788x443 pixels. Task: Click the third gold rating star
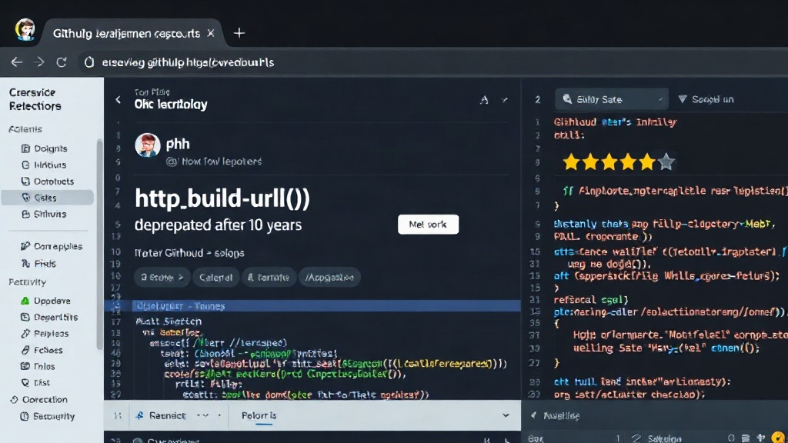(609, 162)
